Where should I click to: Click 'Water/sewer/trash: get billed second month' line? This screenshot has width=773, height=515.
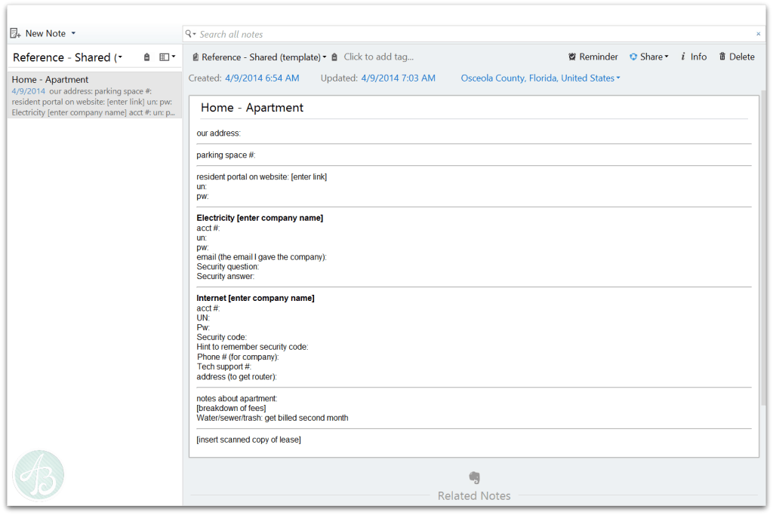tap(273, 418)
